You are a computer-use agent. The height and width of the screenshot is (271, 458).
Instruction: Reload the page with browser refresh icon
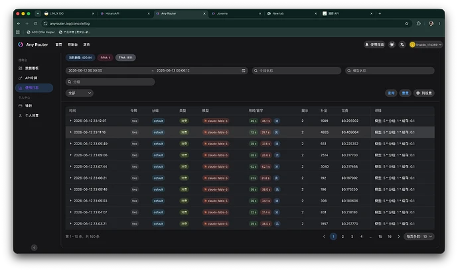[x=35, y=24]
